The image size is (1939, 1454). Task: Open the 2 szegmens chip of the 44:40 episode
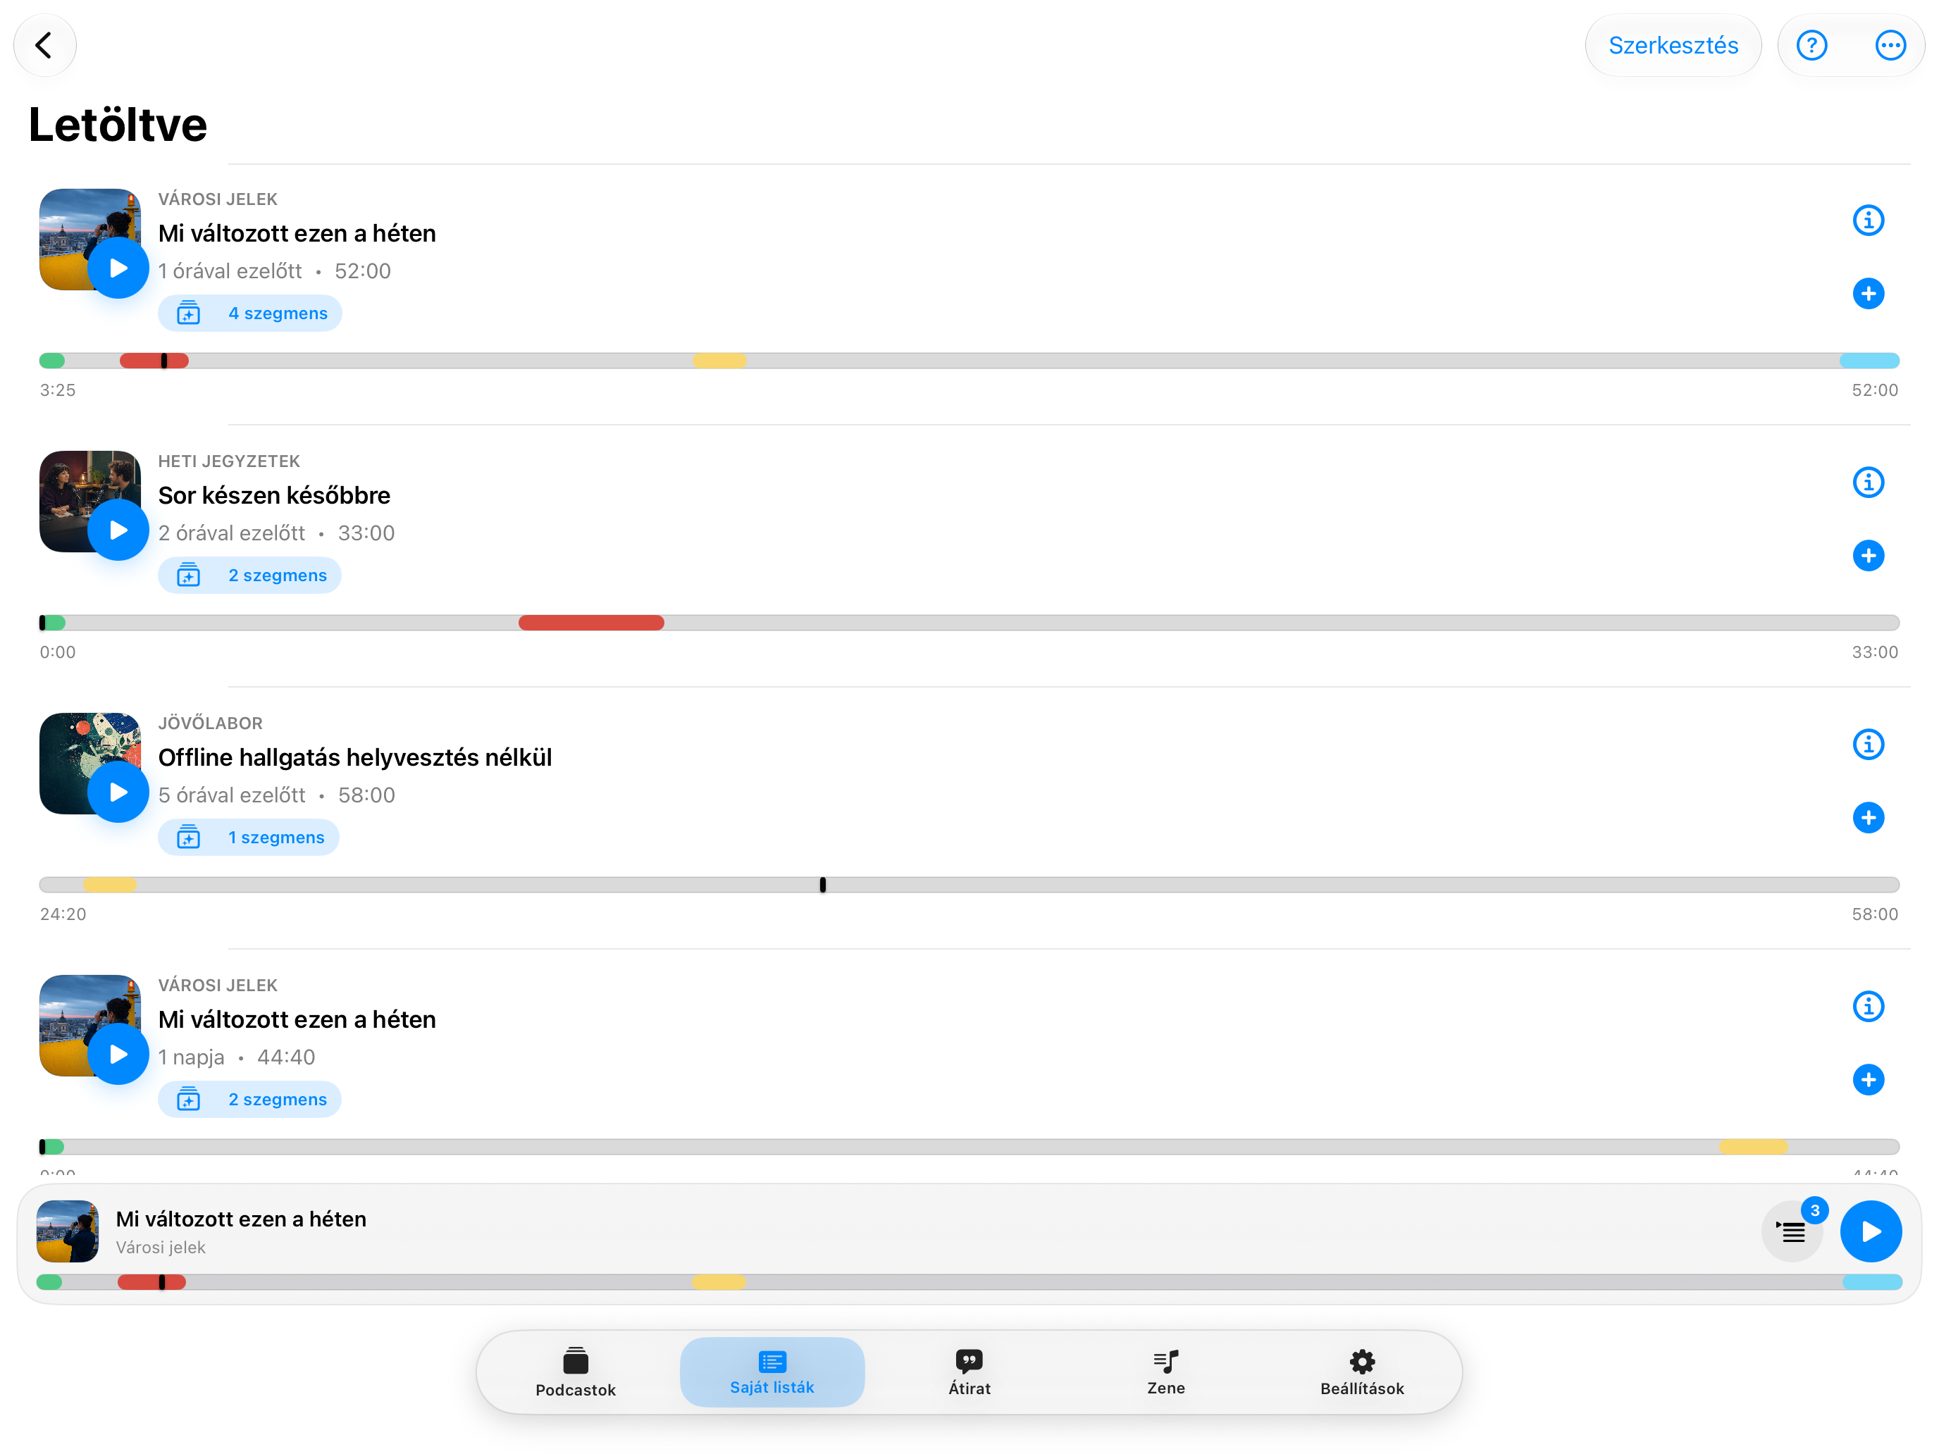[250, 1100]
